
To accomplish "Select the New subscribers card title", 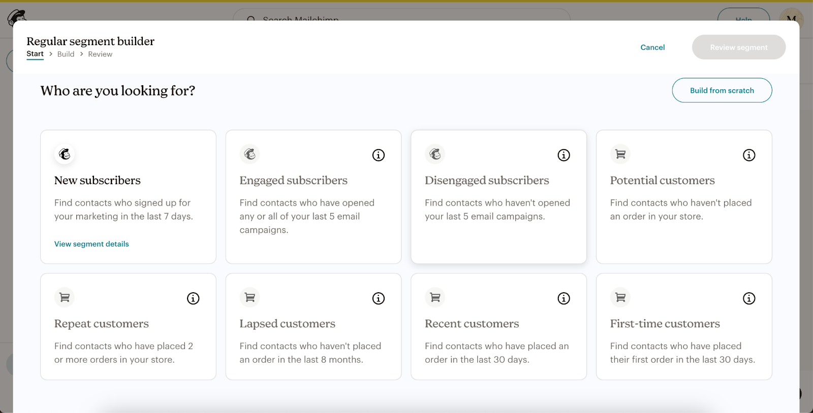I will coord(98,180).
